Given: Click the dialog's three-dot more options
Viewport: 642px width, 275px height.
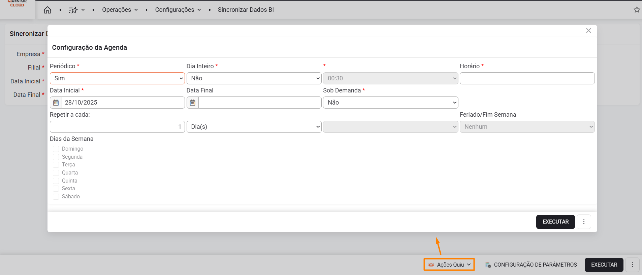Looking at the screenshot, I should click(584, 222).
